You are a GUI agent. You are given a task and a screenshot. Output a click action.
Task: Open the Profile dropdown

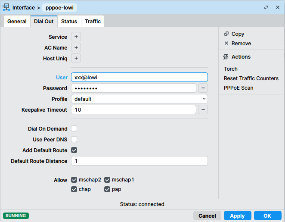(139, 99)
